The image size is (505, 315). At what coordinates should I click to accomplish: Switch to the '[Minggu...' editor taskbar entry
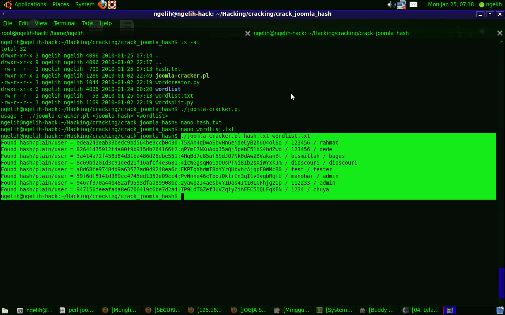(292, 310)
